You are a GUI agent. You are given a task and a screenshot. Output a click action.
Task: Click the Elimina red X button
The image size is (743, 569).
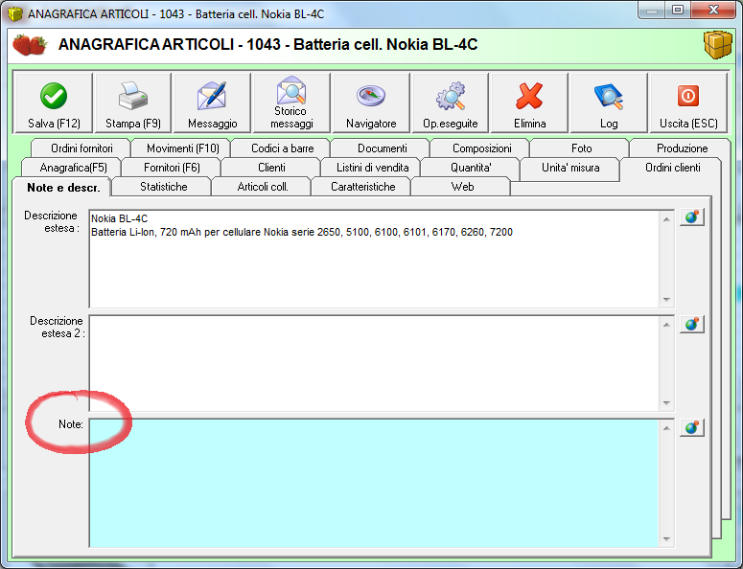[530, 103]
